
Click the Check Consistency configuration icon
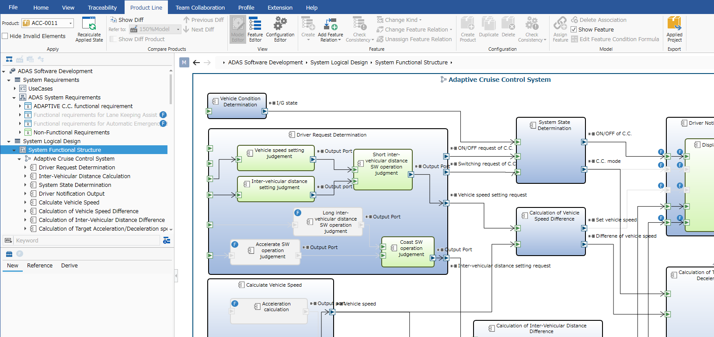point(532,24)
